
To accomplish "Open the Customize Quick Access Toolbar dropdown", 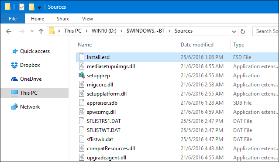I will click(39, 7).
